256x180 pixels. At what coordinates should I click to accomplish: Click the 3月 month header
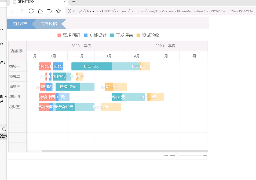(109, 56)
